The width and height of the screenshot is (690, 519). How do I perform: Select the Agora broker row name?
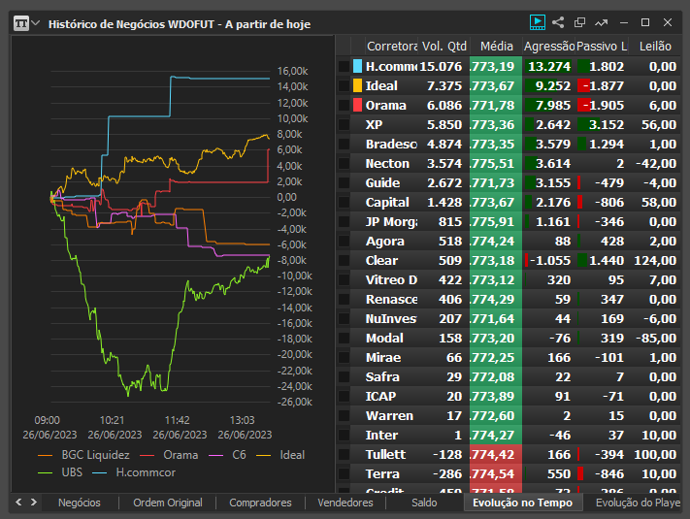[384, 241]
